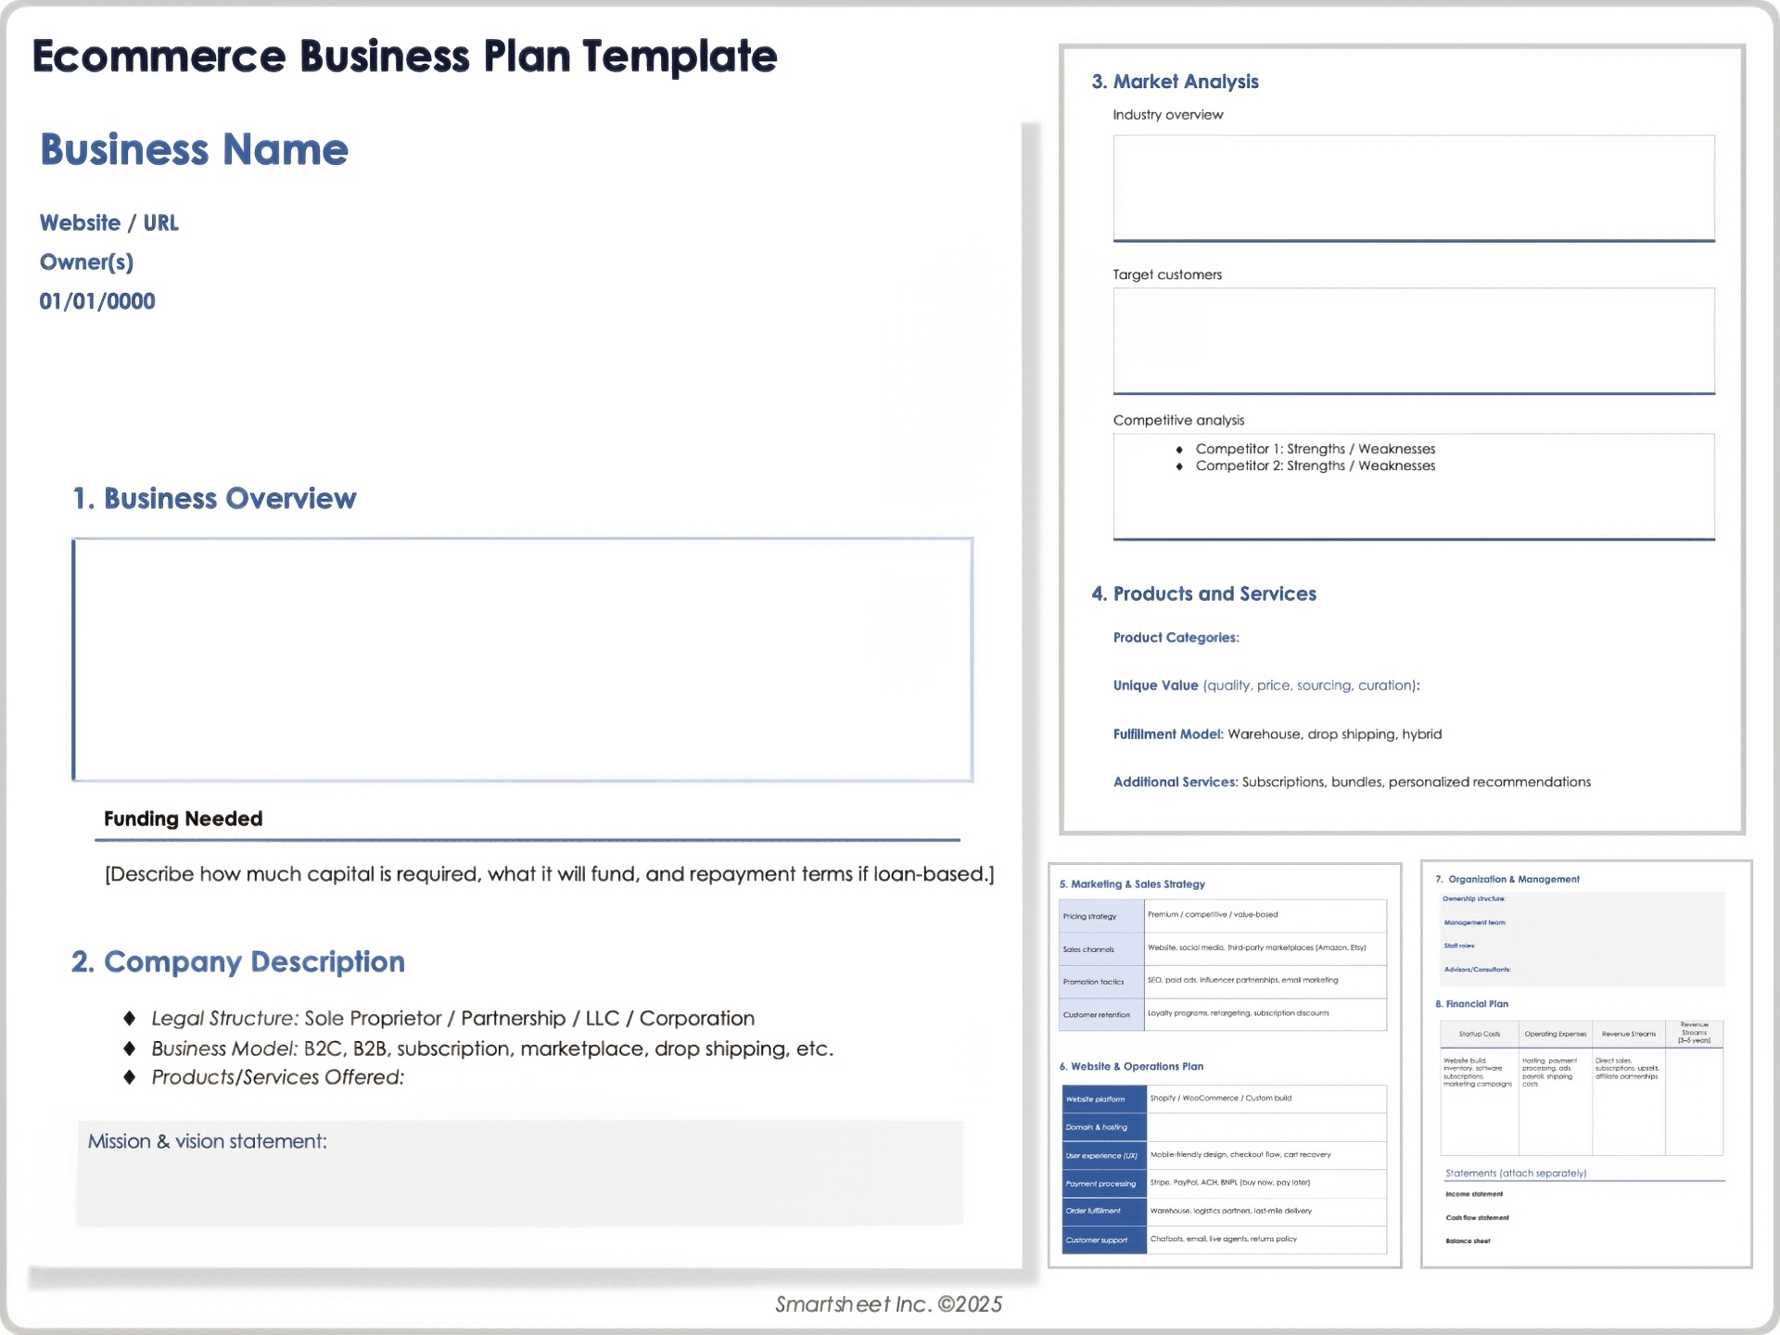Click the Funding Needed description placeholder
The height and width of the screenshot is (1335, 1780).
point(549,872)
